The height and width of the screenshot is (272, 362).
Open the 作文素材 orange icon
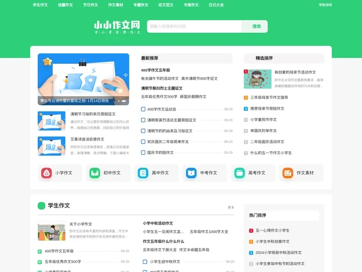(288, 173)
